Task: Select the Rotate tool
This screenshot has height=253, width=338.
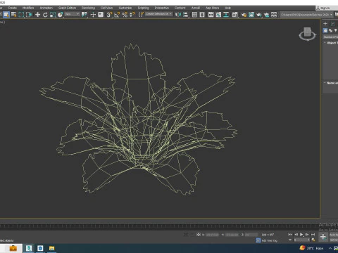Action: pos(45,15)
